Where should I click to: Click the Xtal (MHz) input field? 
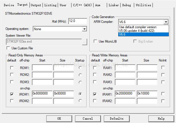coord(78,21)
